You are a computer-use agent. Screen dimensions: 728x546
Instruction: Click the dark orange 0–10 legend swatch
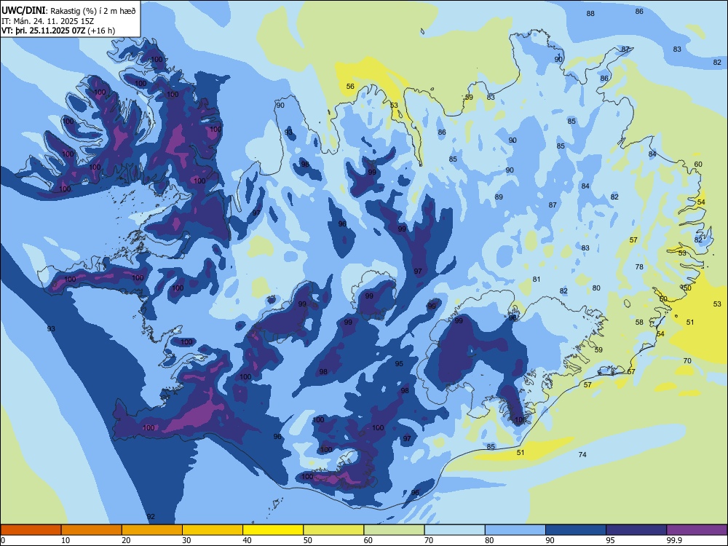click(31, 530)
